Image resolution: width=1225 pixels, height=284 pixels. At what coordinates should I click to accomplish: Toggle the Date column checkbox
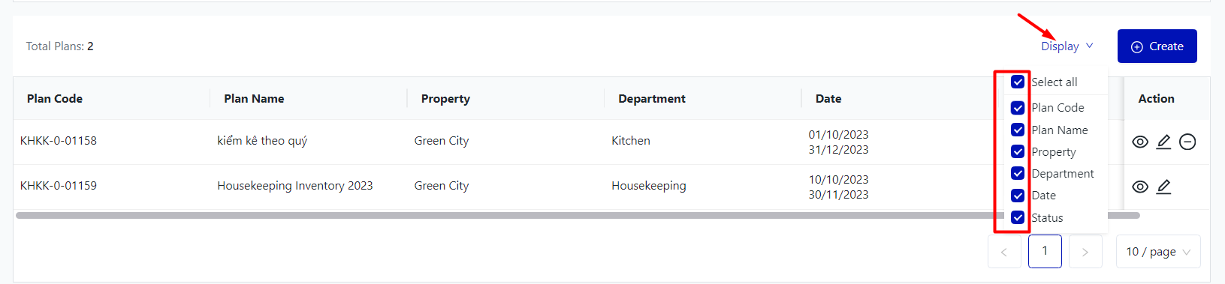point(1018,196)
